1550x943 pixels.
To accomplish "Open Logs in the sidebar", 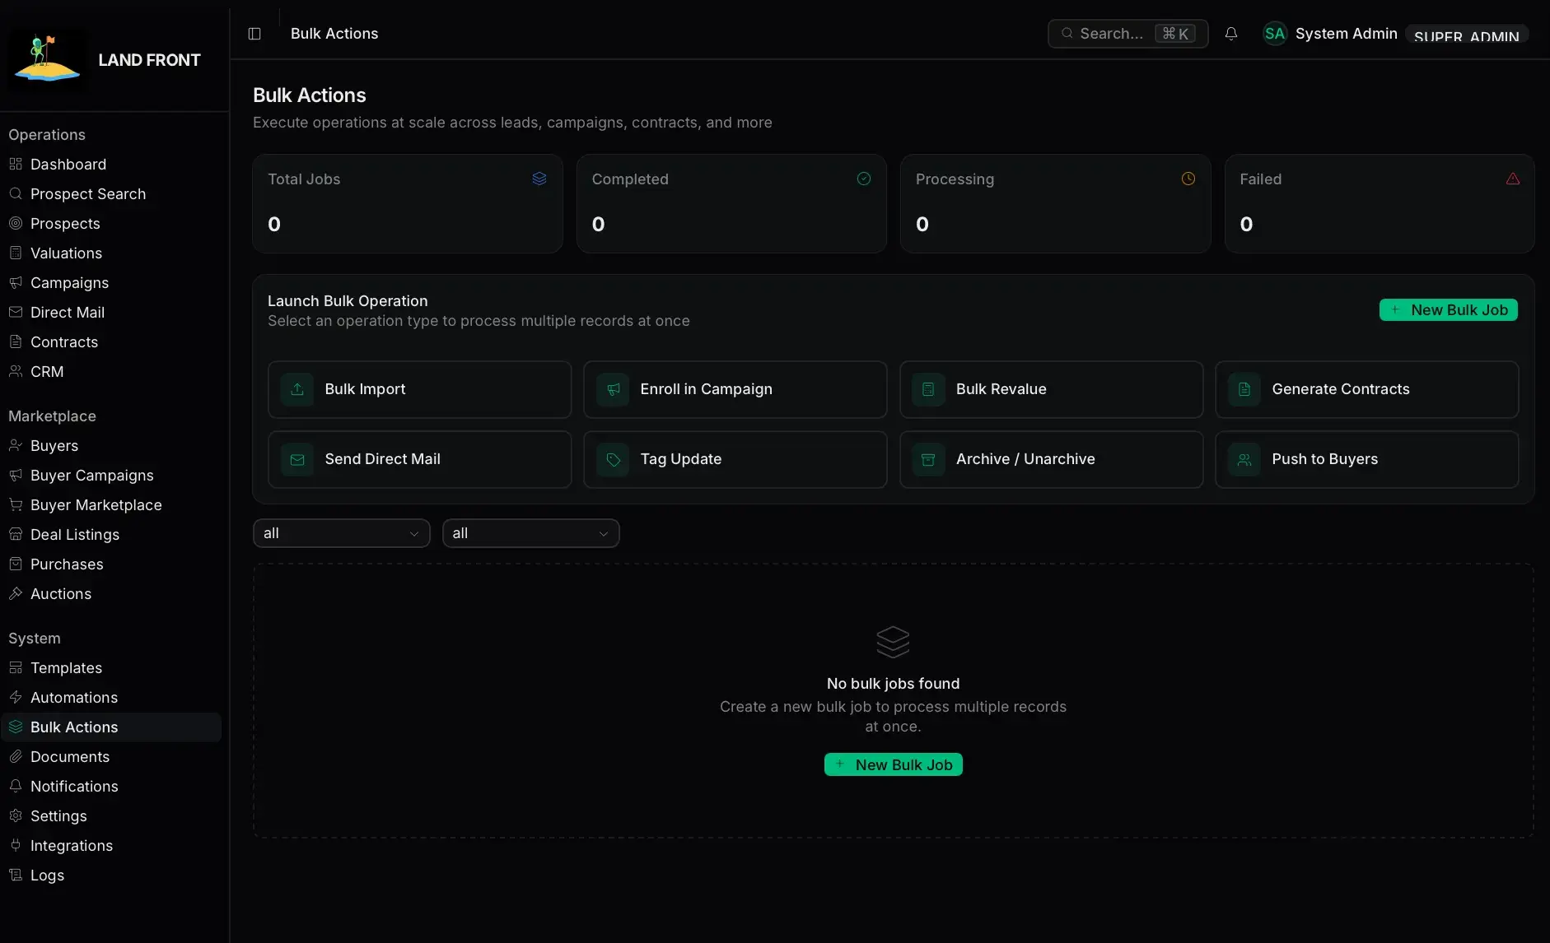I will click(x=111, y=875).
